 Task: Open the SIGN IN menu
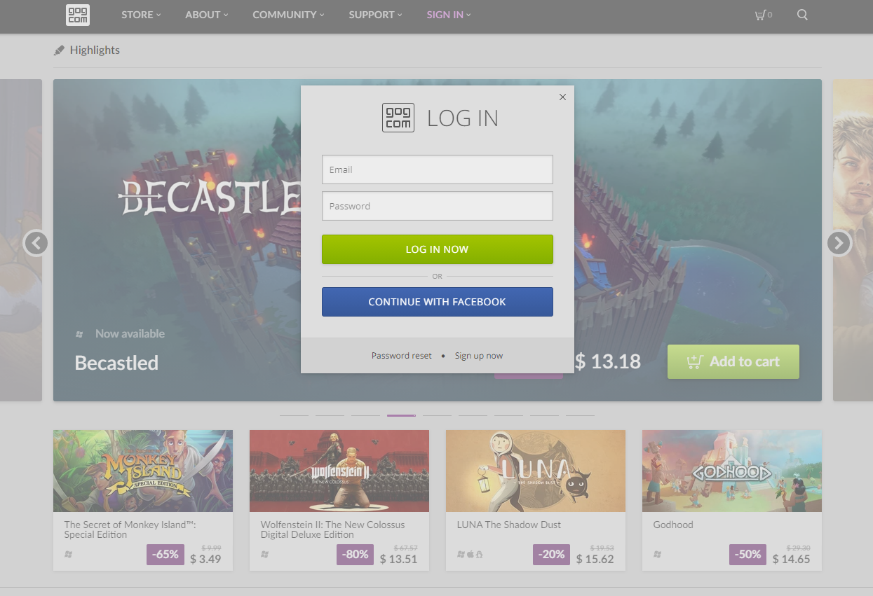(x=449, y=15)
